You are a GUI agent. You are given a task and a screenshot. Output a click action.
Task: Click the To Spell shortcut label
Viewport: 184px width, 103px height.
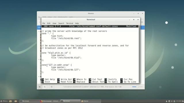113,82
